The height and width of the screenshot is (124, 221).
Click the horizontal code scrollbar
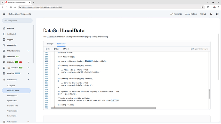point(103,108)
